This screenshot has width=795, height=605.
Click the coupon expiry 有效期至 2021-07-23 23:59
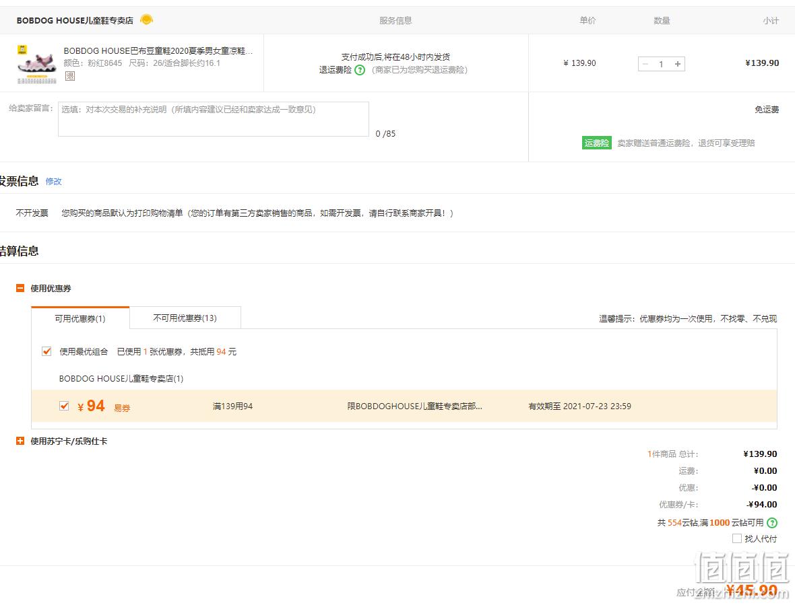(579, 406)
